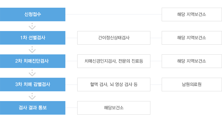222x125 pixels.
Task: Select the 2차 치매진단검사 step box
Action: click(x=33, y=61)
